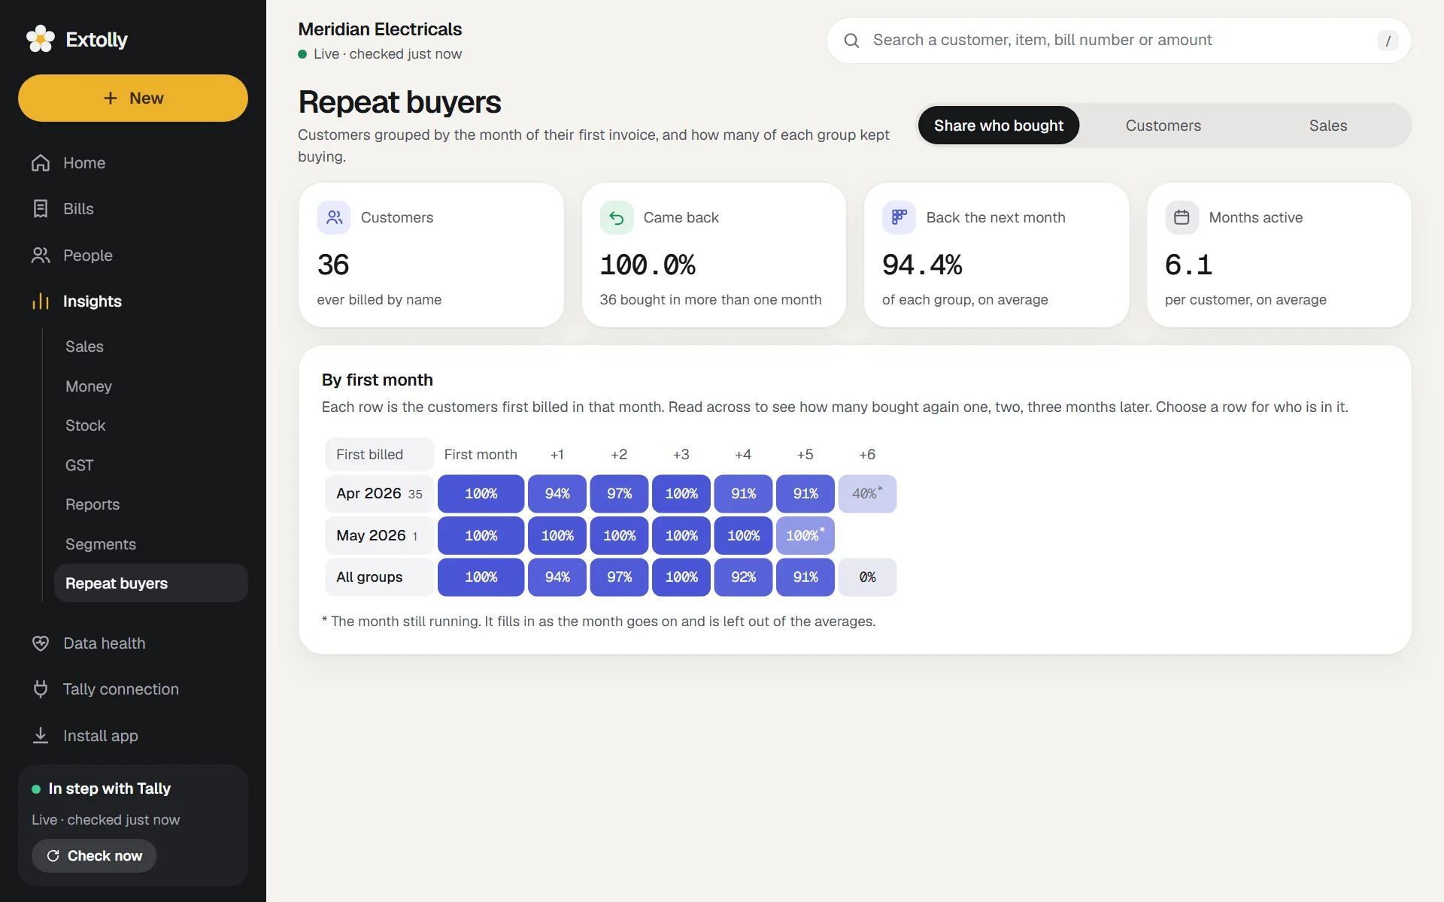Click the 94.4% next month value
Image resolution: width=1444 pixels, height=902 pixels.
[x=922, y=265]
